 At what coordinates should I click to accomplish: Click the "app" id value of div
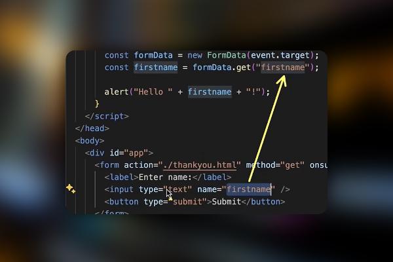coord(136,153)
